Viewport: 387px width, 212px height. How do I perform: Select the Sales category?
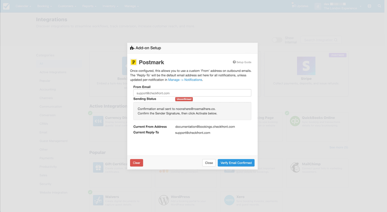[43, 175]
